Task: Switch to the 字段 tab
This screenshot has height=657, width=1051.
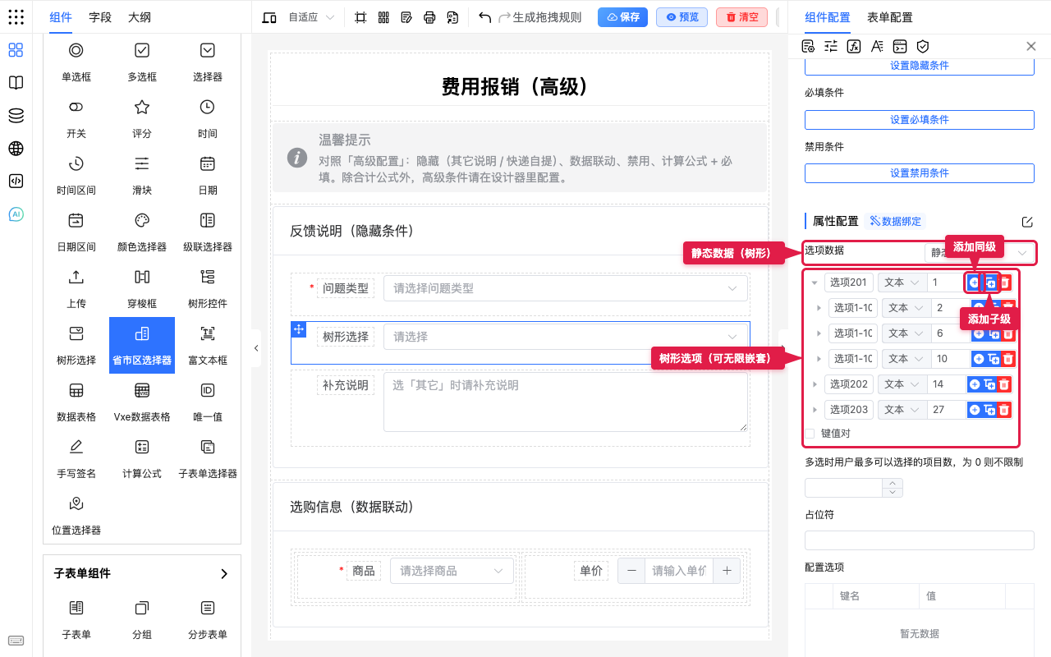Action: pyautogui.click(x=100, y=17)
